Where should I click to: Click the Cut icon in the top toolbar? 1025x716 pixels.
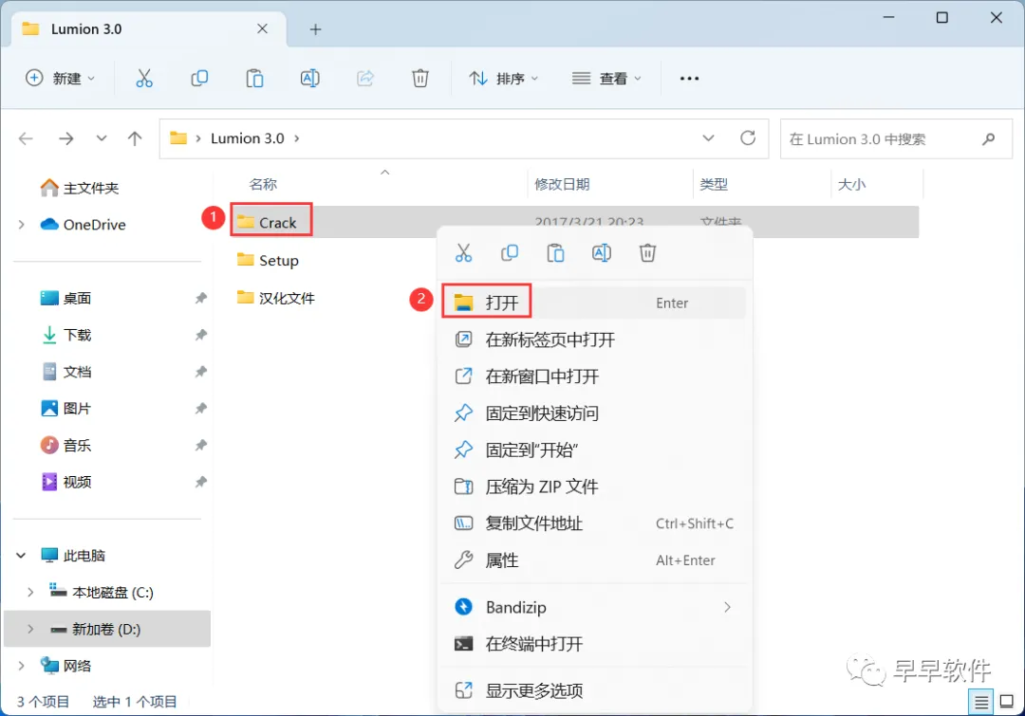pyautogui.click(x=144, y=79)
